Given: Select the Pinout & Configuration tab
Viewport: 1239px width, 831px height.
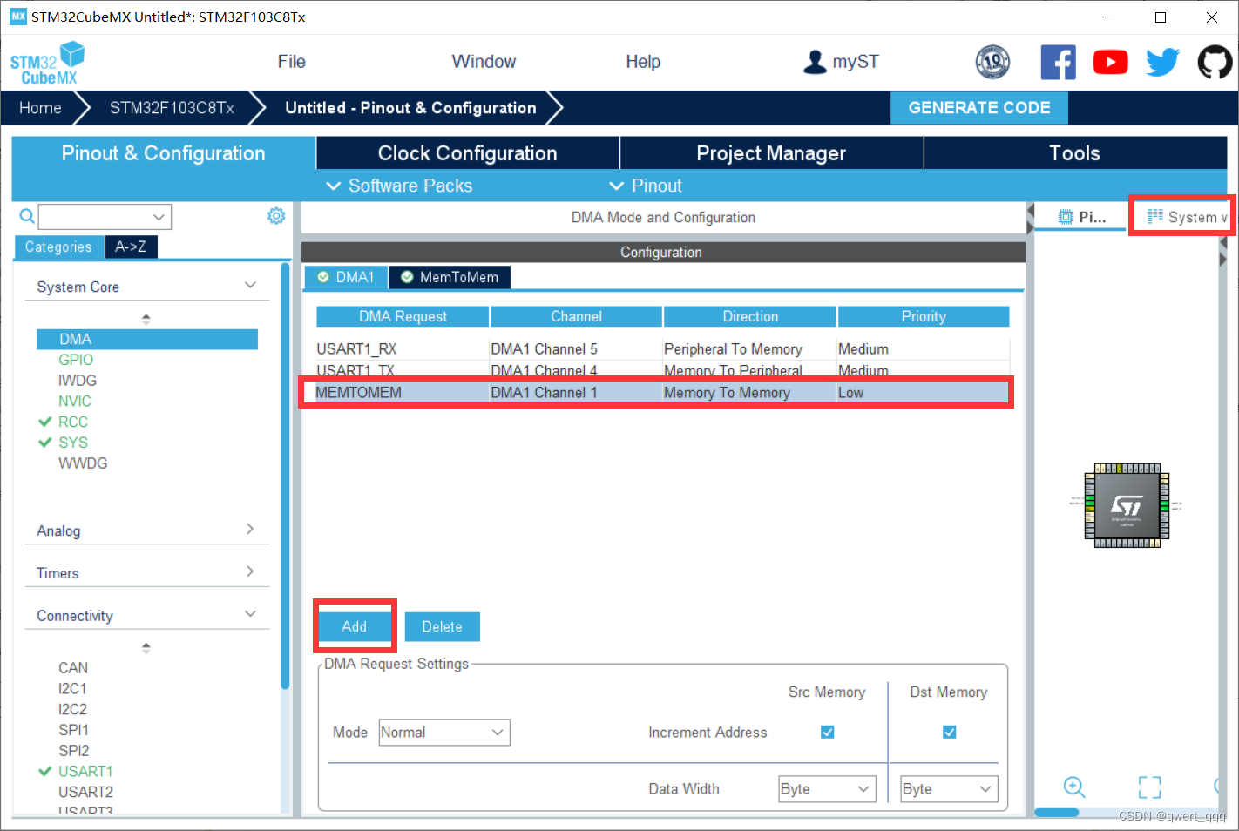Looking at the screenshot, I should (x=163, y=153).
